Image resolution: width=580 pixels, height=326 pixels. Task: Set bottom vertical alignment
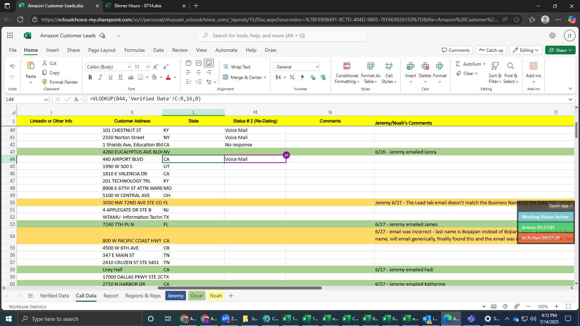click(209, 63)
